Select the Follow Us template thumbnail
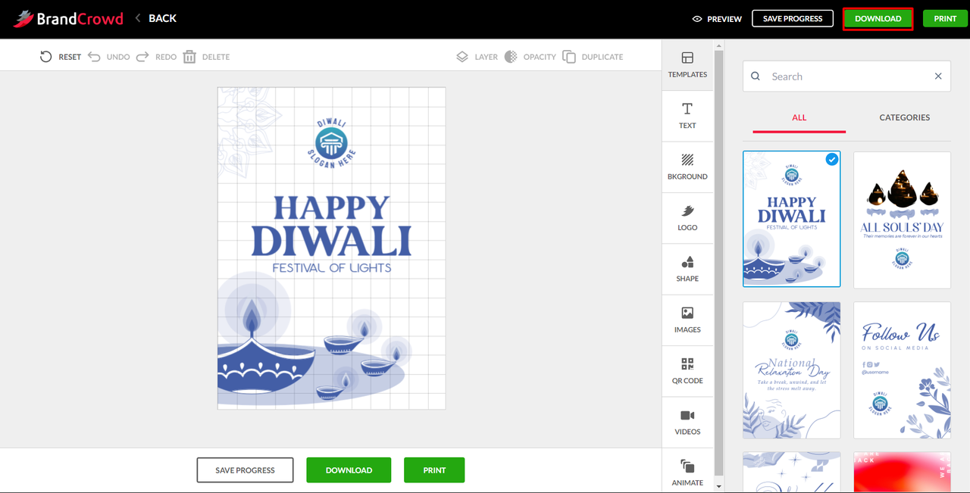 click(x=902, y=370)
